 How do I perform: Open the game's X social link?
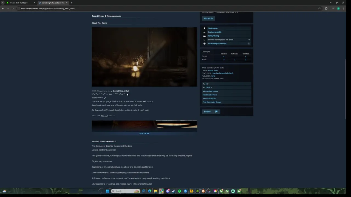tap(226, 84)
